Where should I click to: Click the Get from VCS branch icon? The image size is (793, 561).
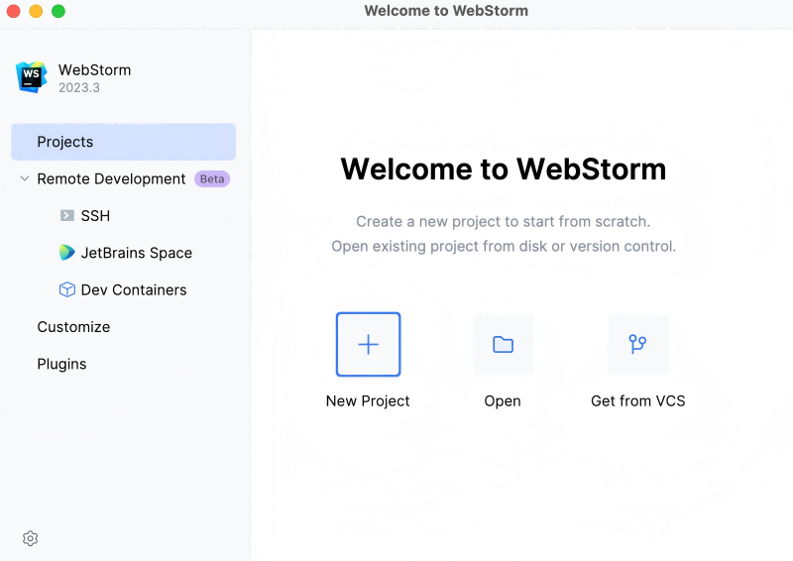click(x=637, y=345)
